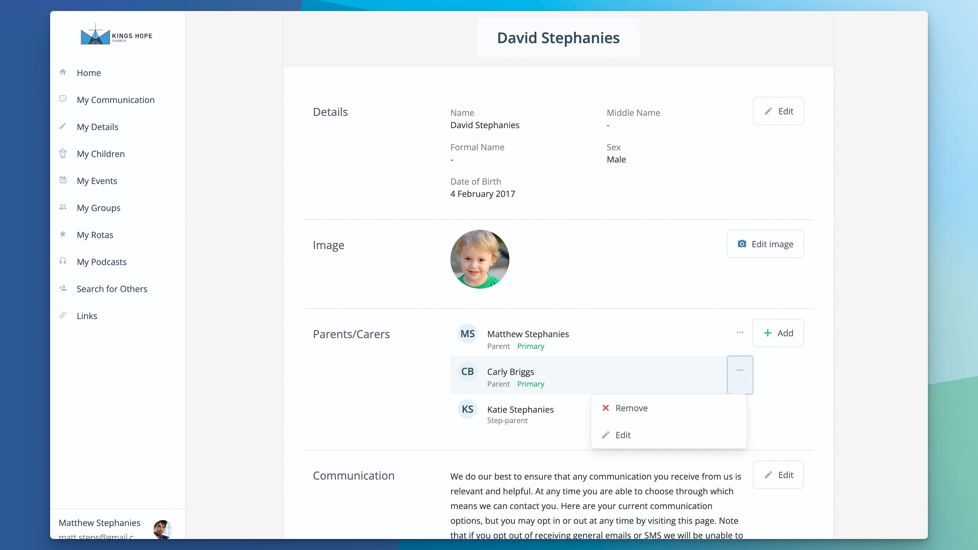The height and width of the screenshot is (550, 978).
Task: Click David's profile photo
Action: 479,259
